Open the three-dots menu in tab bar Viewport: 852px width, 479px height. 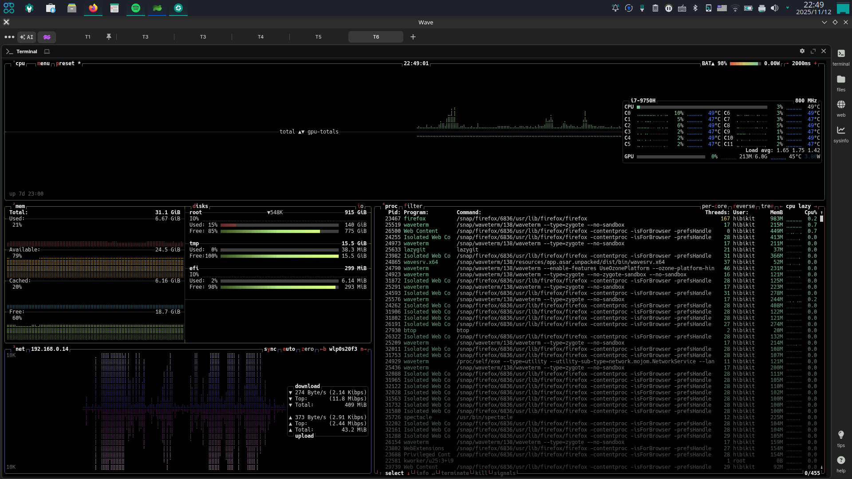[x=9, y=37]
